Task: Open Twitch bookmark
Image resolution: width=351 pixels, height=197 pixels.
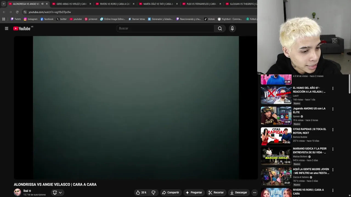Action: coord(16,19)
